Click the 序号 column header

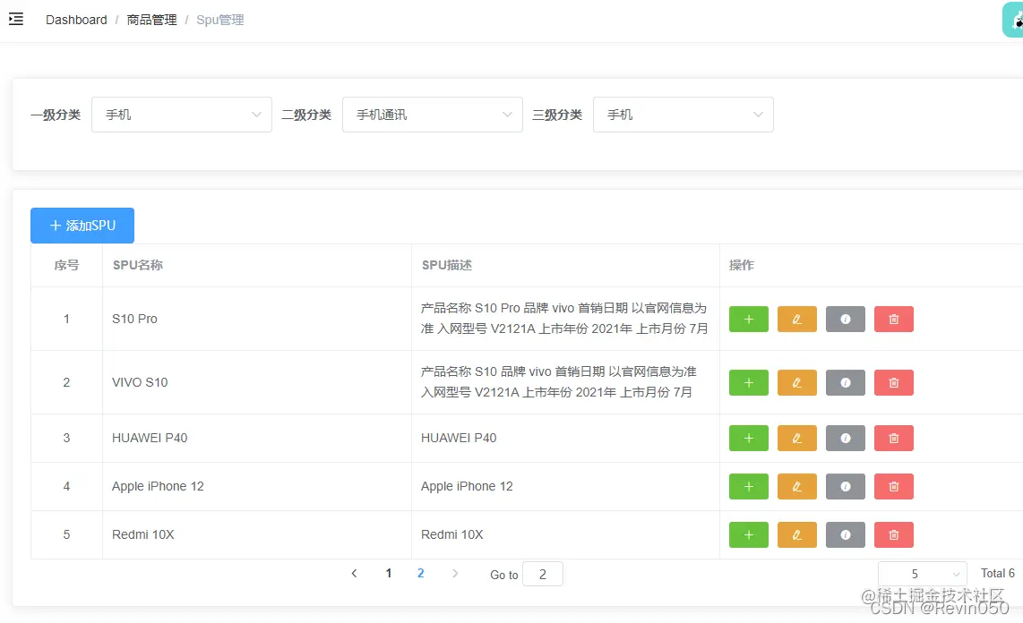66,265
